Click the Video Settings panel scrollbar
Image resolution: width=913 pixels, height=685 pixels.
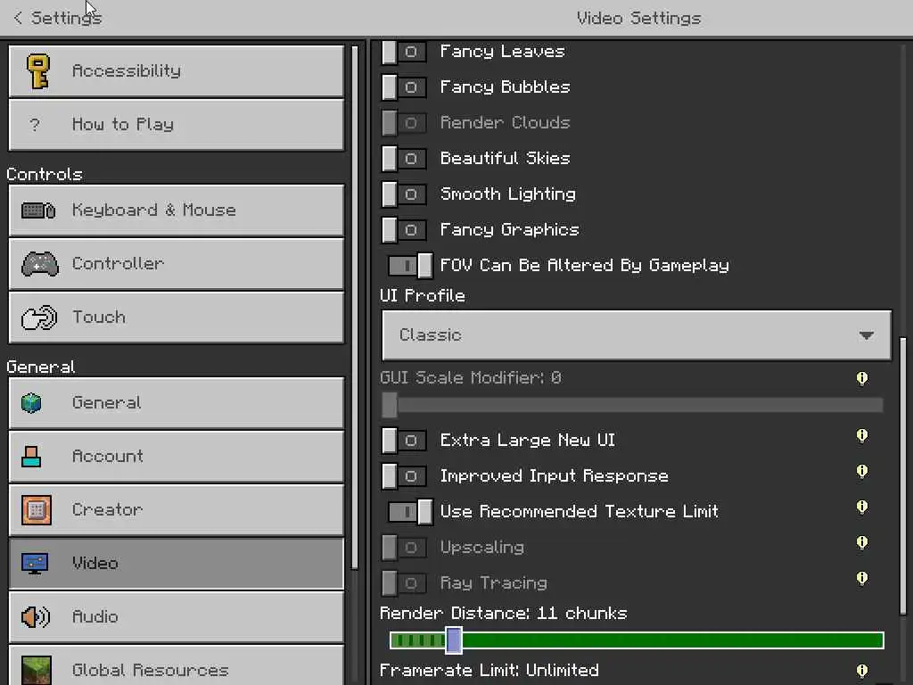(x=903, y=475)
